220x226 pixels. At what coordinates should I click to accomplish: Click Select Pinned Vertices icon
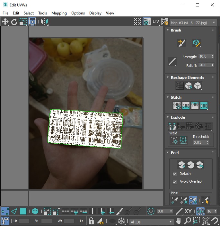[x=205, y=200]
